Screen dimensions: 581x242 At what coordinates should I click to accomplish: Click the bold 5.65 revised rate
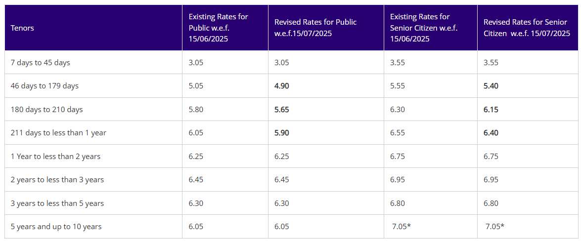tap(282, 110)
